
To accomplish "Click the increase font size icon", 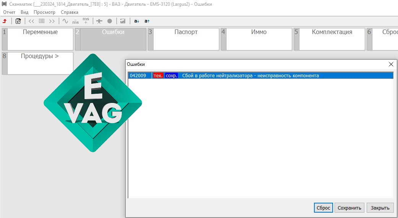I will tap(147, 21).
